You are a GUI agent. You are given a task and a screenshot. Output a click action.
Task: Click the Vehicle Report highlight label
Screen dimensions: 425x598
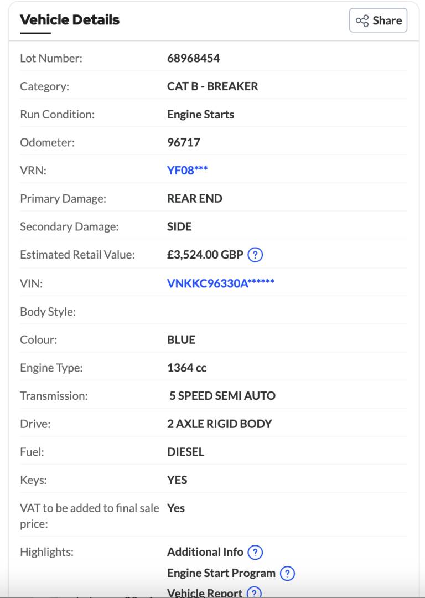[204, 592]
